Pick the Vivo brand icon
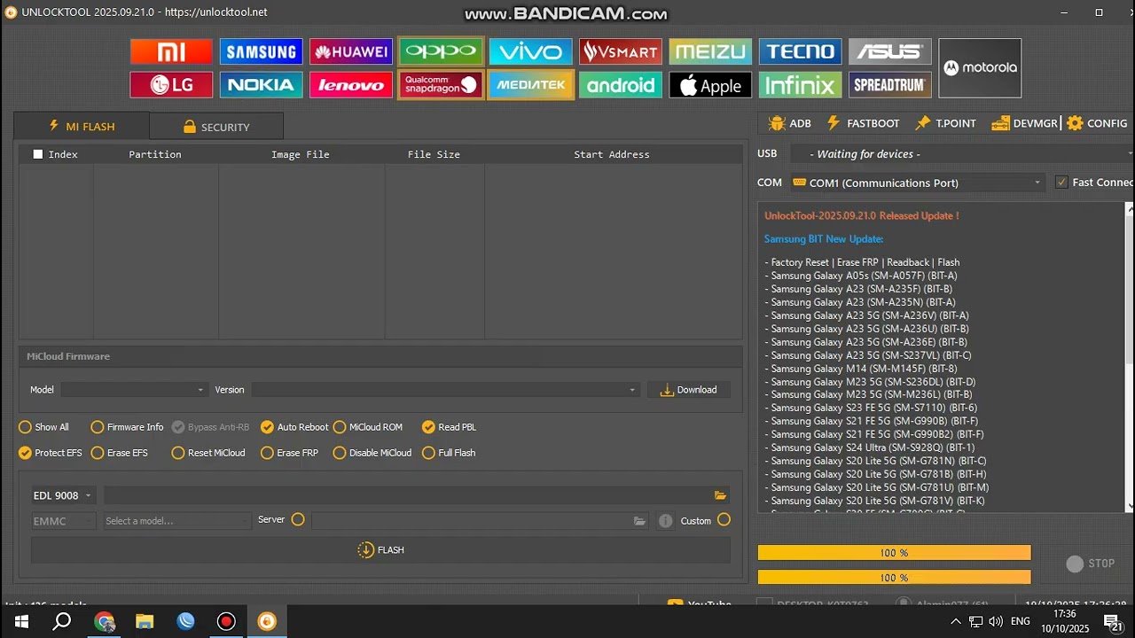Image resolution: width=1135 pixels, height=638 pixels. (x=530, y=51)
